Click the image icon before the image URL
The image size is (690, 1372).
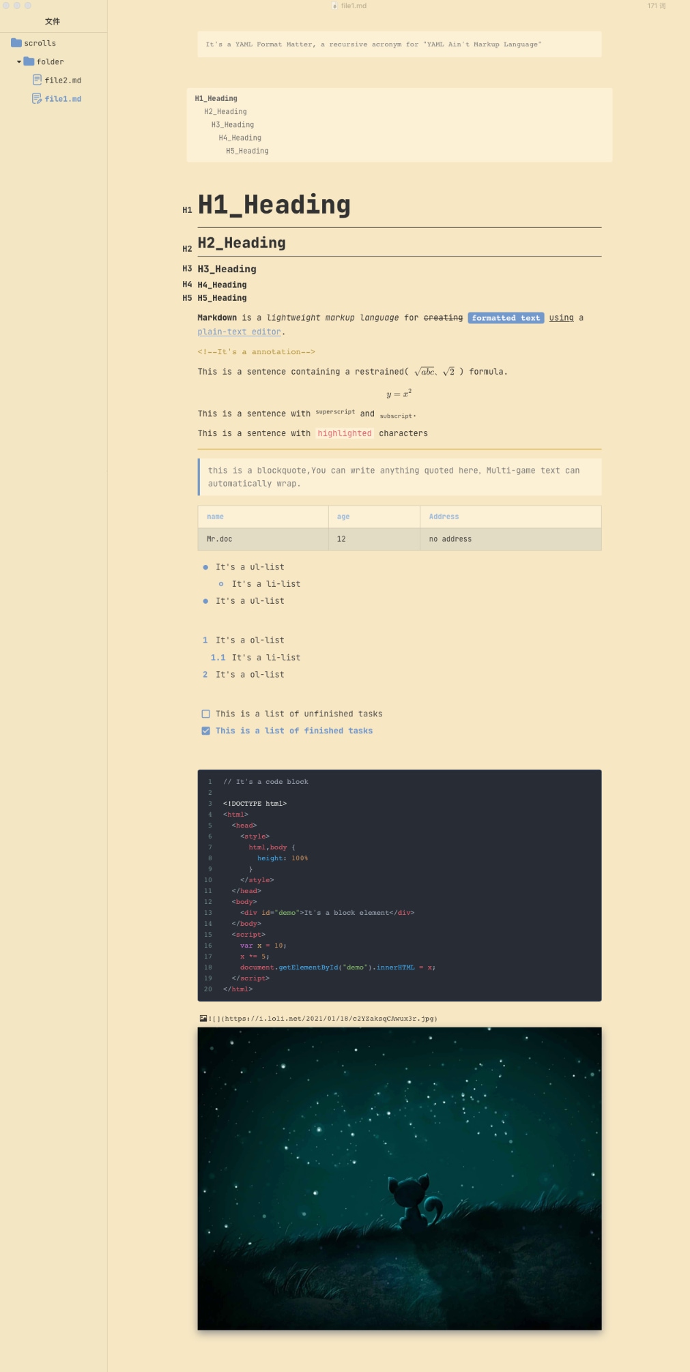203,1019
